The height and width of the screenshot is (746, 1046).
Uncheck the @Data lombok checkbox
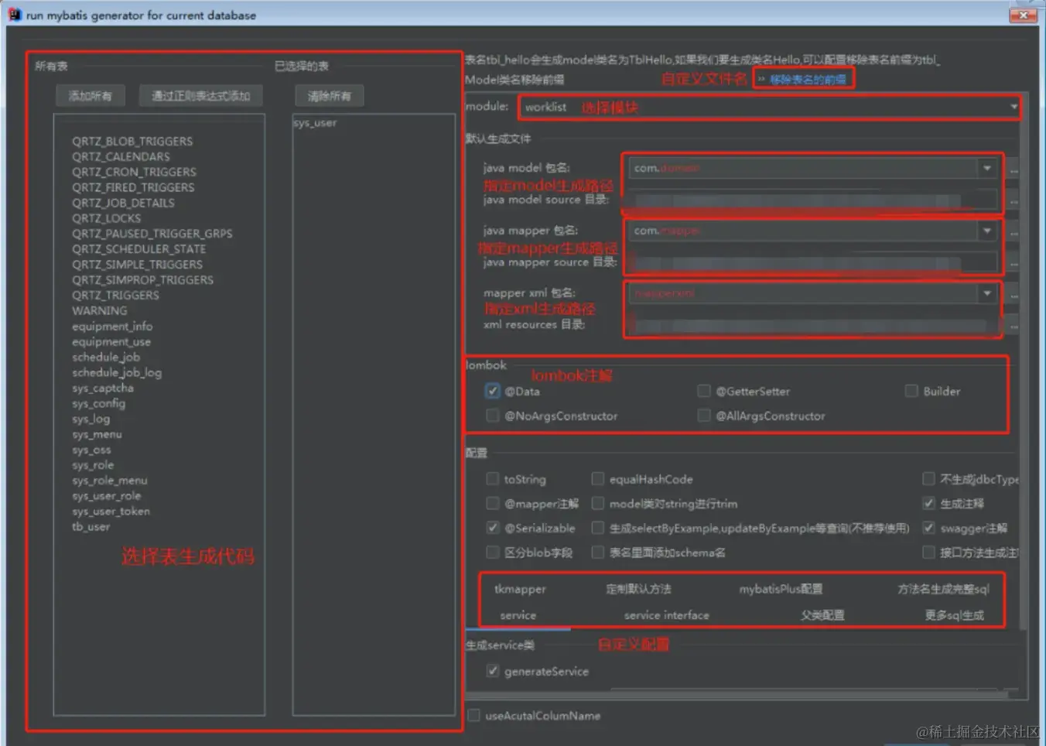point(492,391)
